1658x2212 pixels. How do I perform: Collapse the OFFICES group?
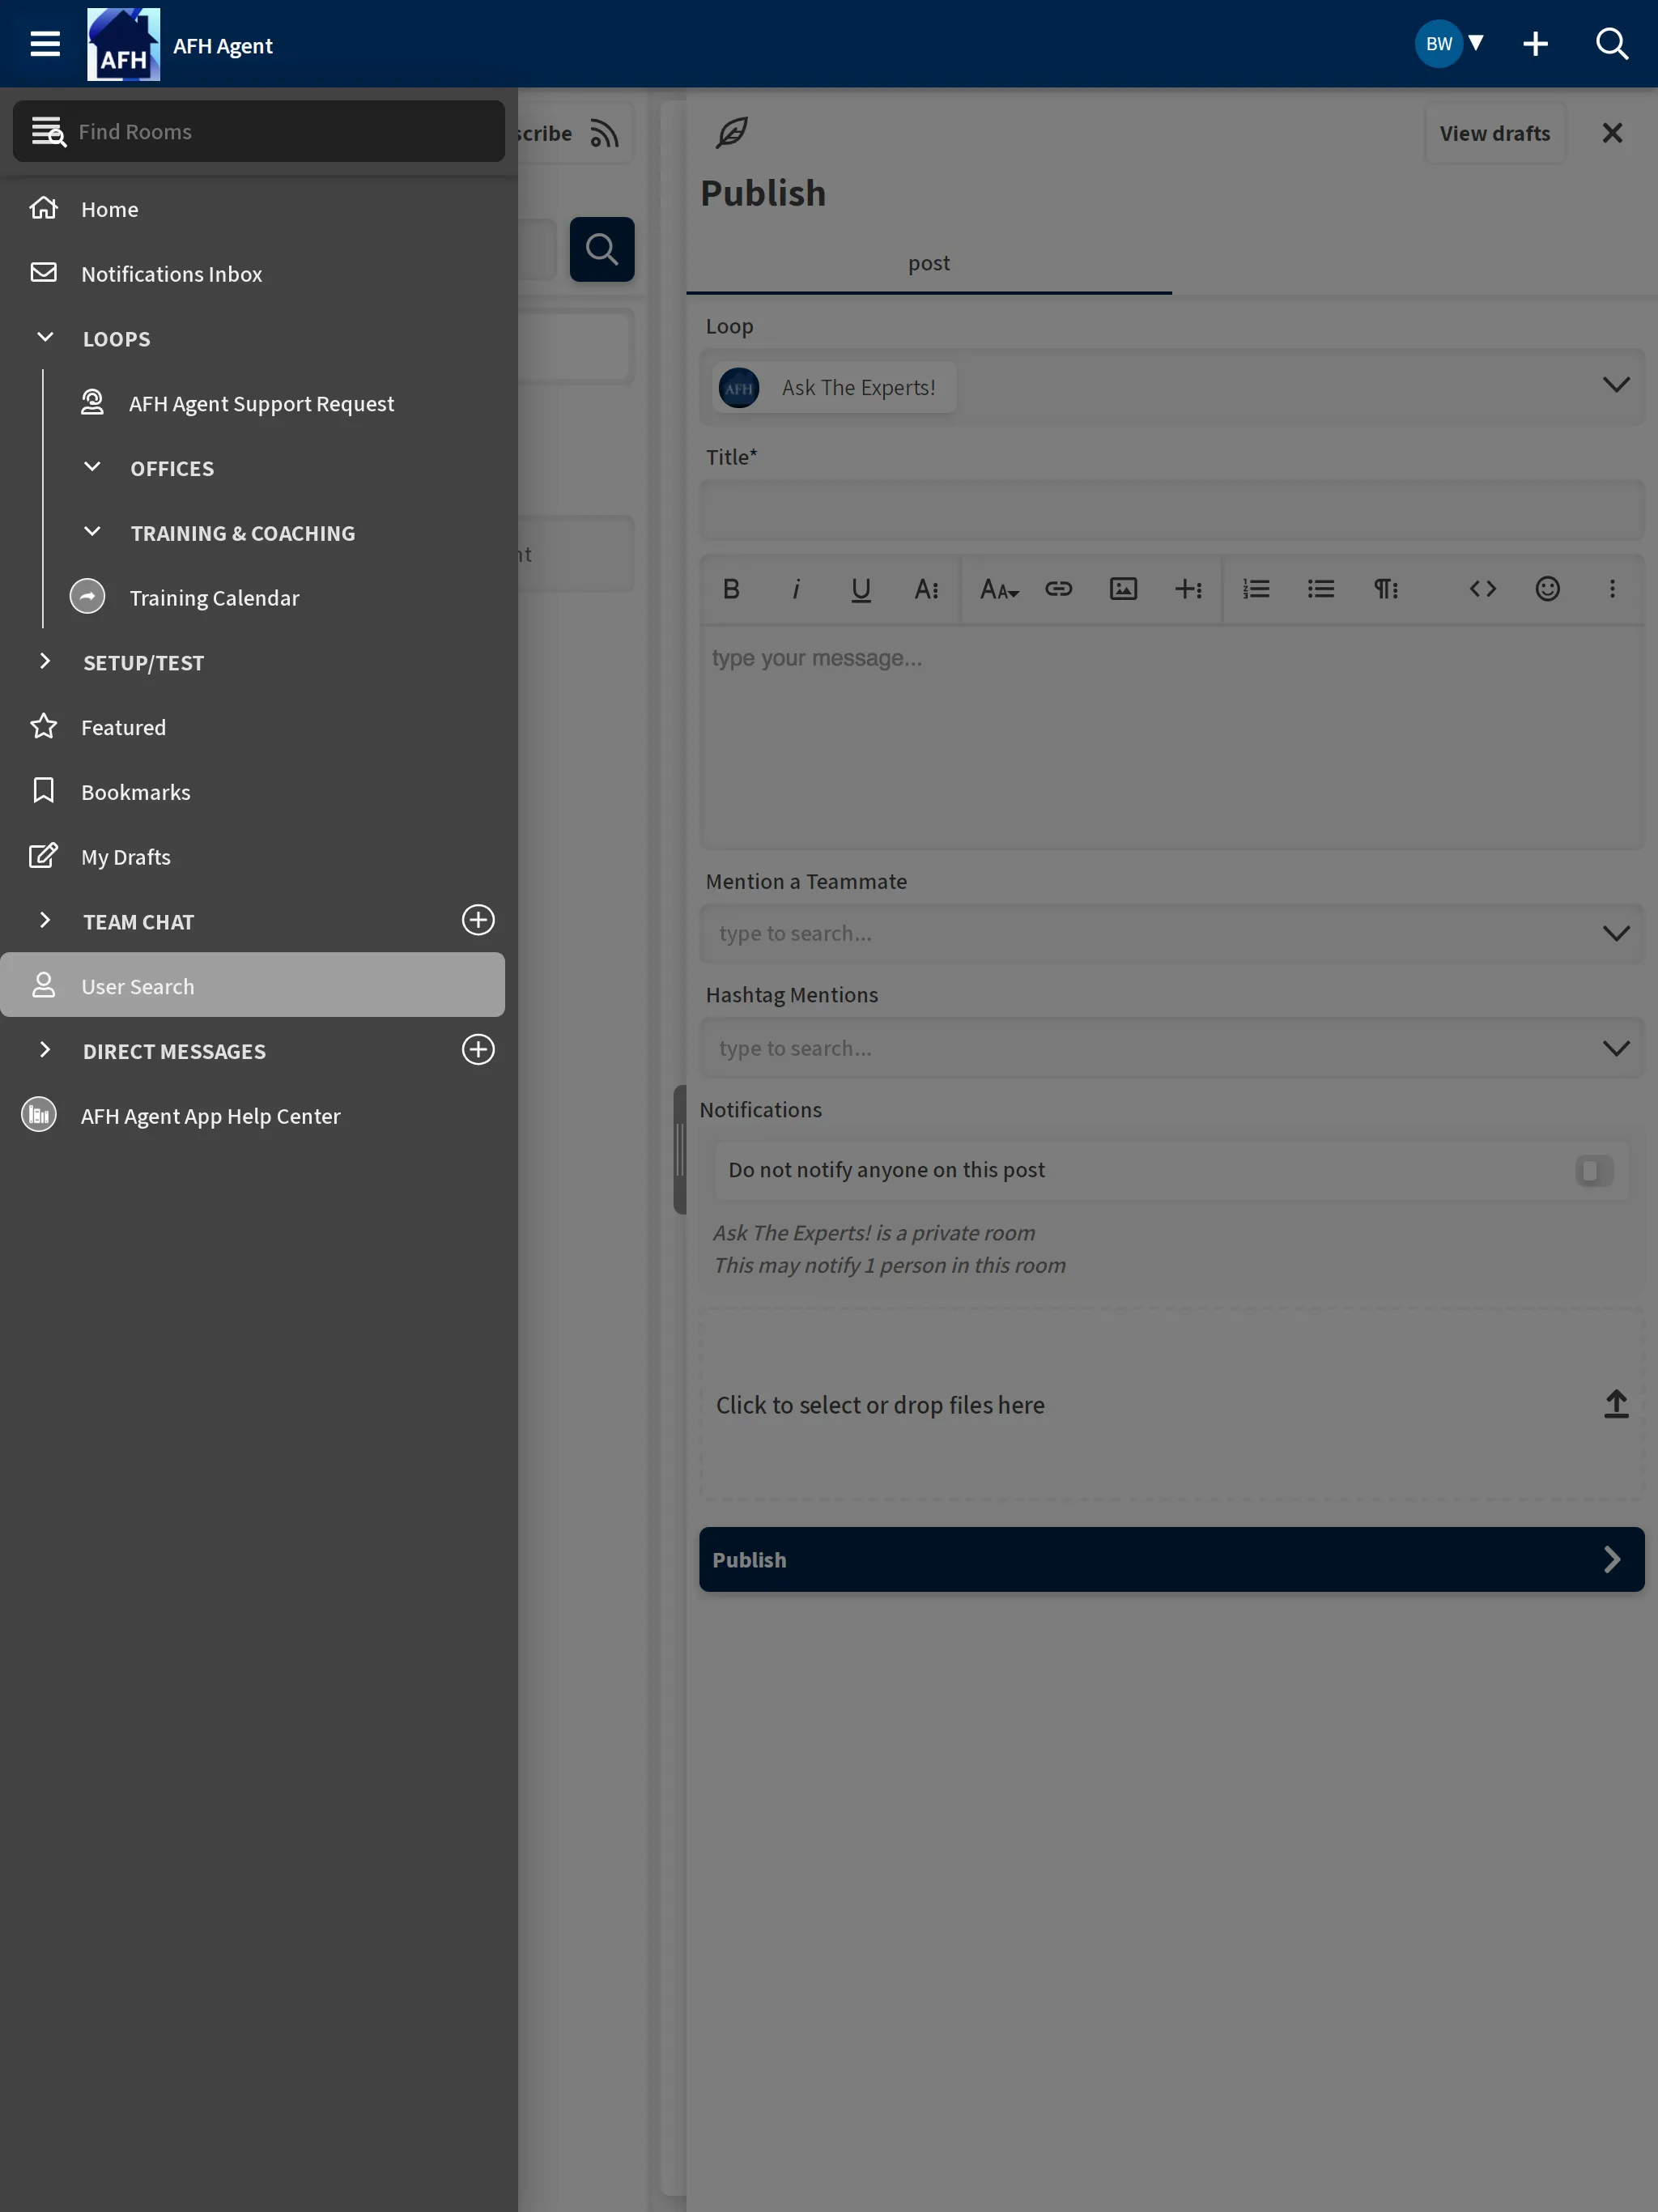[92, 467]
